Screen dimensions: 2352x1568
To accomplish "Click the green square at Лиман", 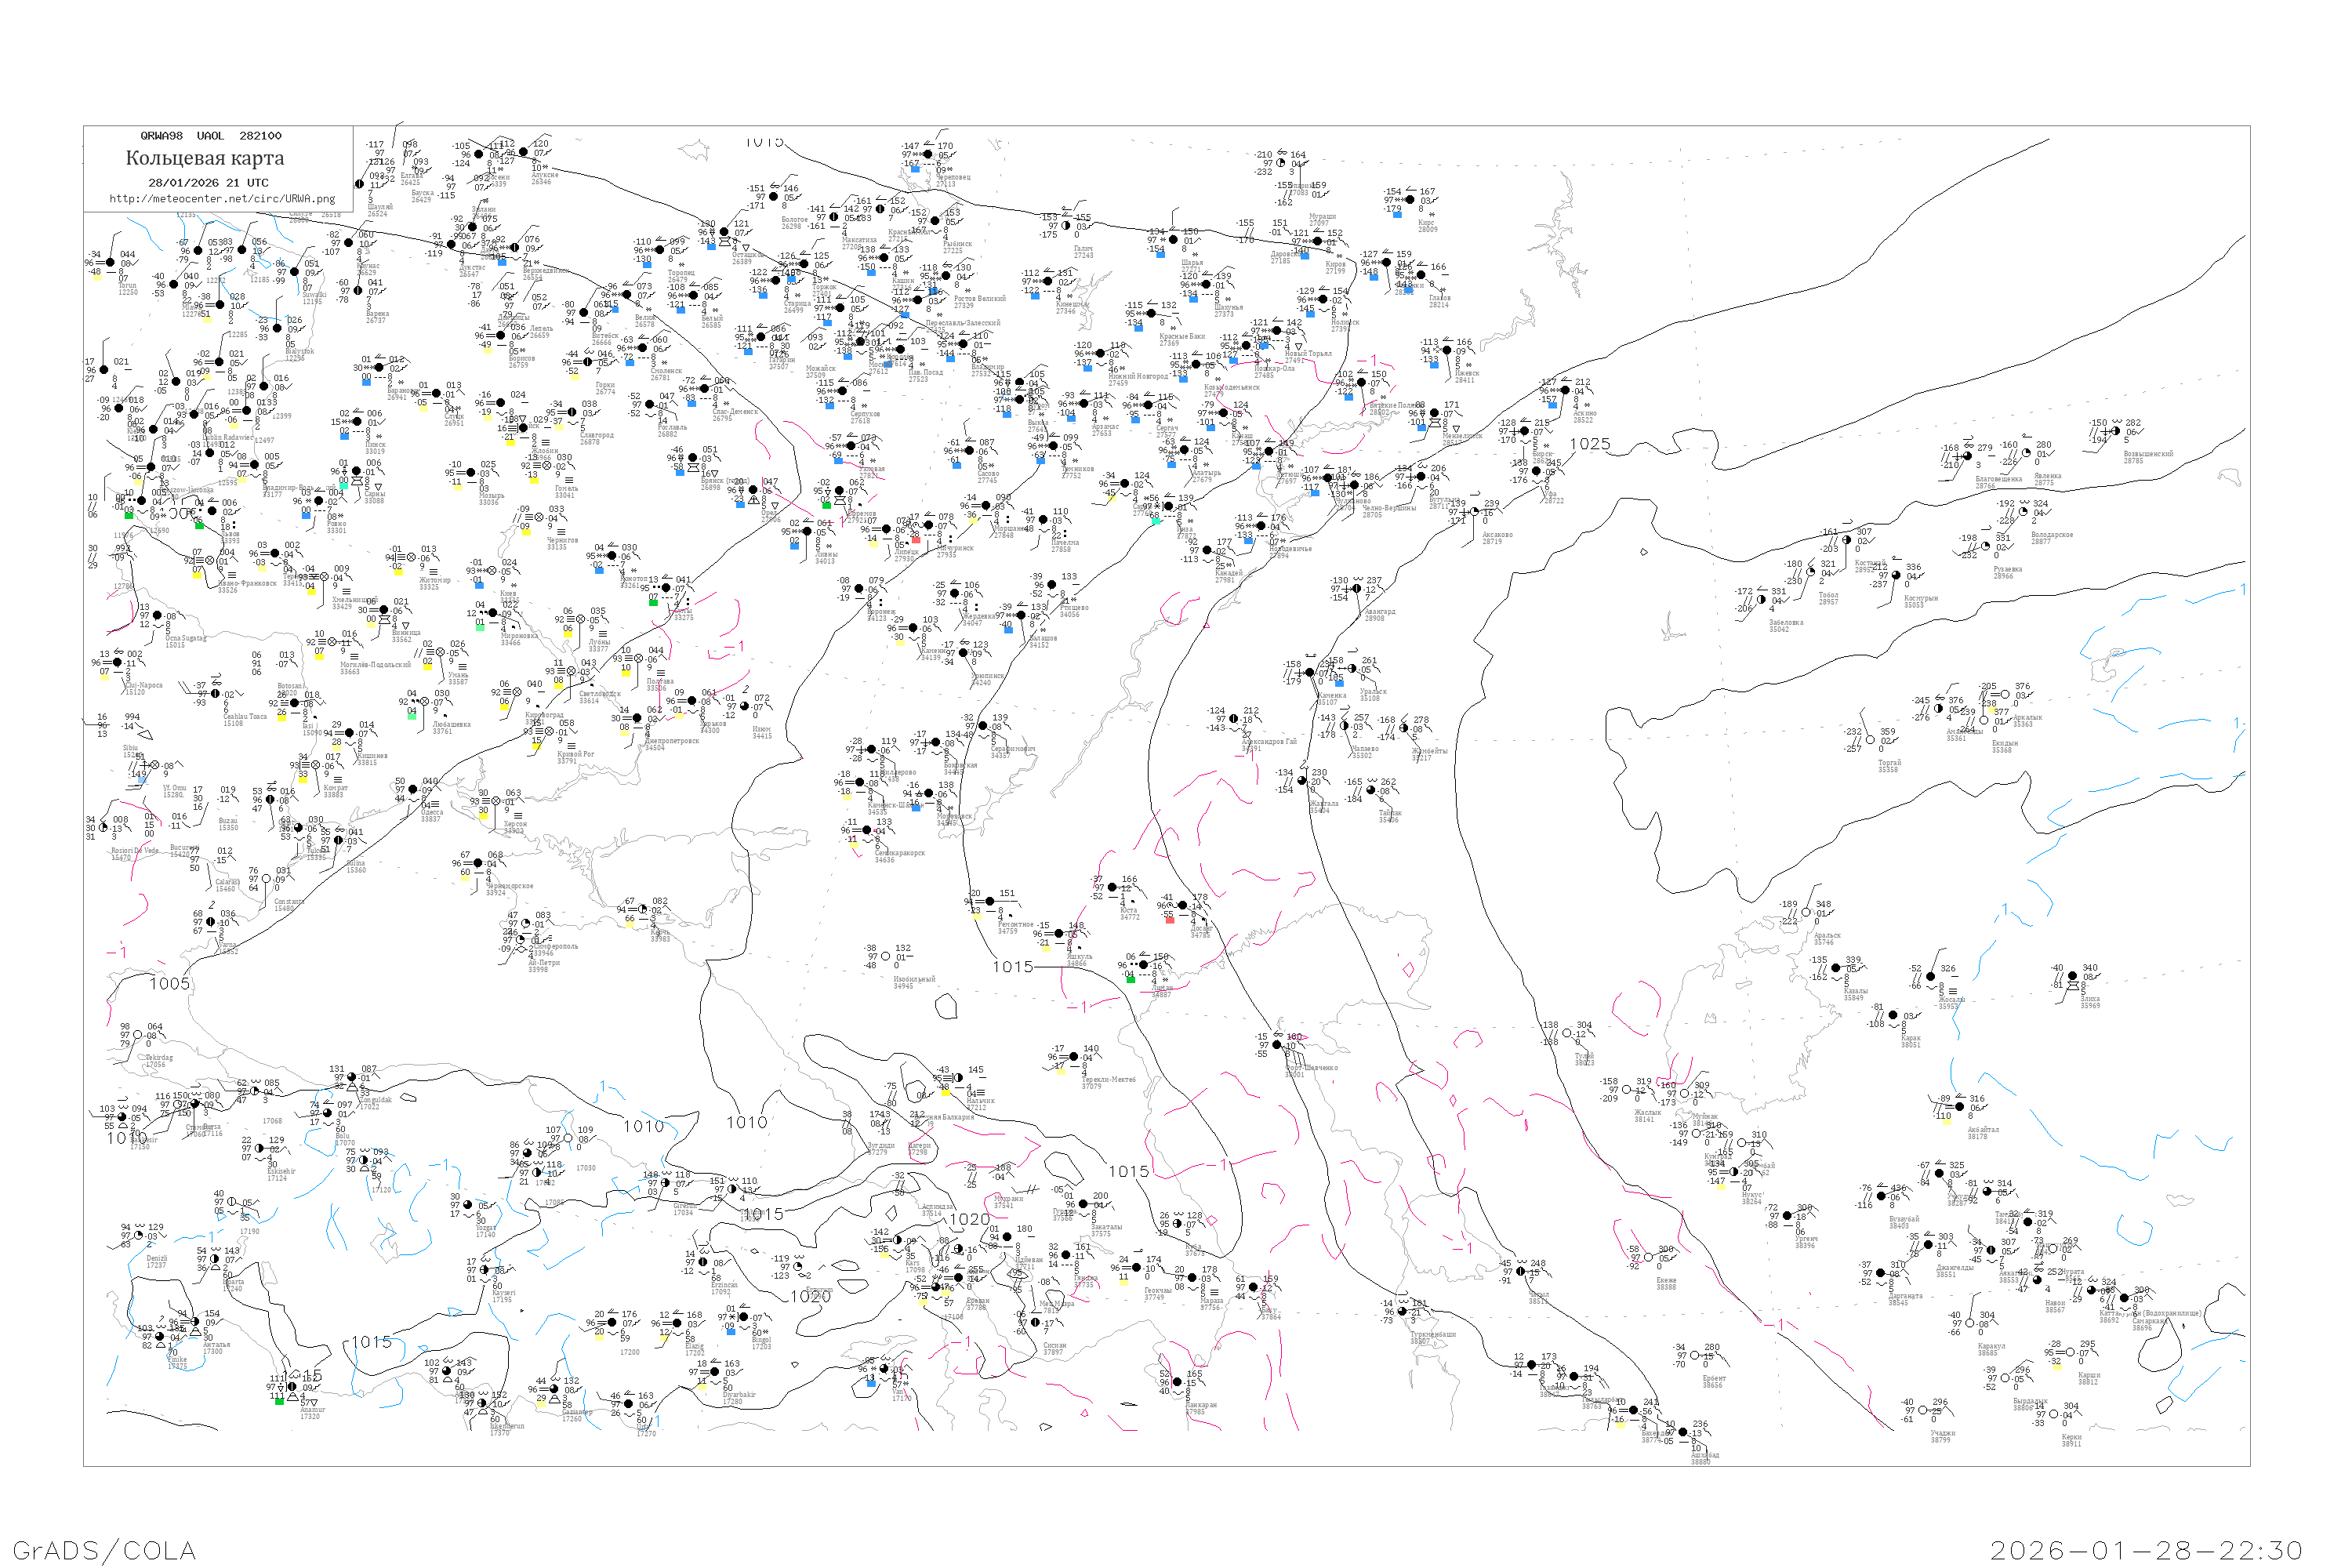I will point(1131,979).
